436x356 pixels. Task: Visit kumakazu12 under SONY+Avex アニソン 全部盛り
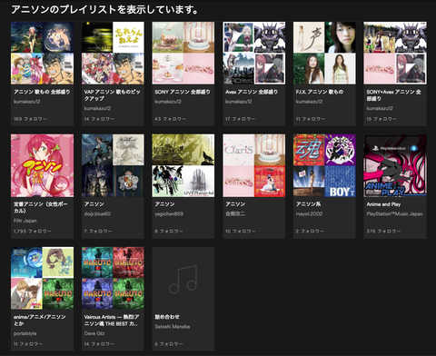[x=380, y=108]
